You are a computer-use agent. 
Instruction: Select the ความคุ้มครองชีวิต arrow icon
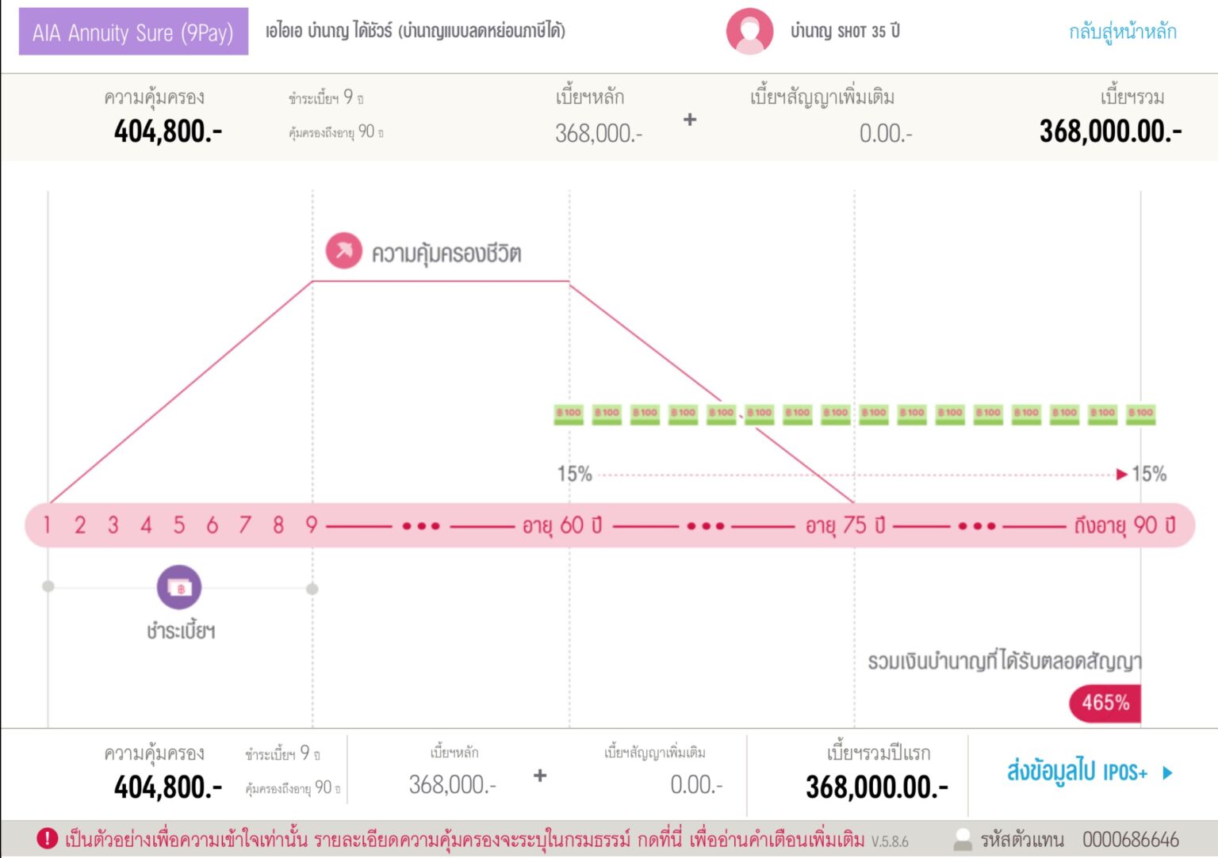point(343,252)
